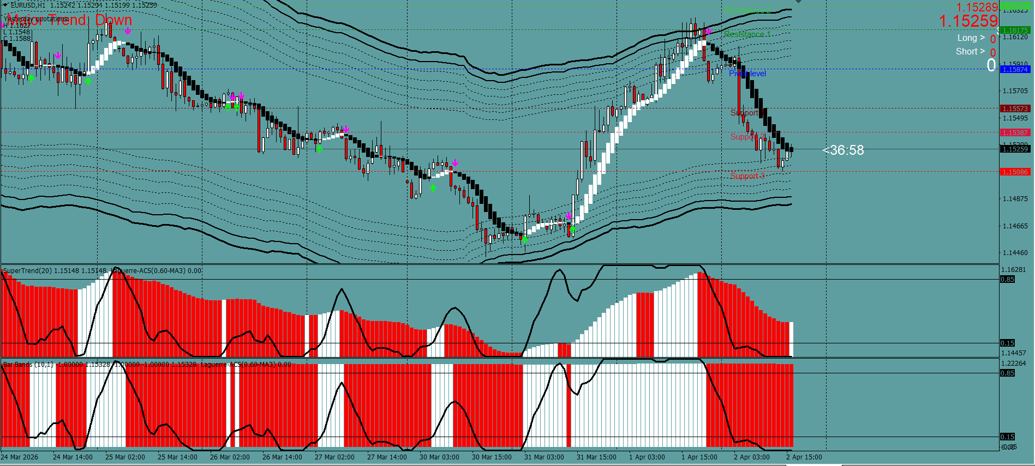Select the magenta down arrow beside Resistance 1

[708, 32]
